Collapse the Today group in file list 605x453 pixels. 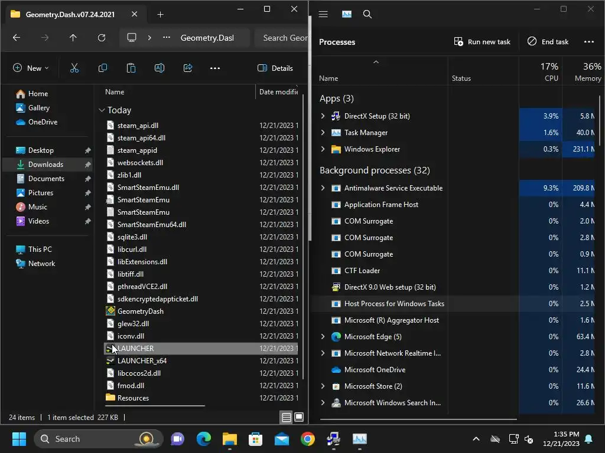click(102, 110)
